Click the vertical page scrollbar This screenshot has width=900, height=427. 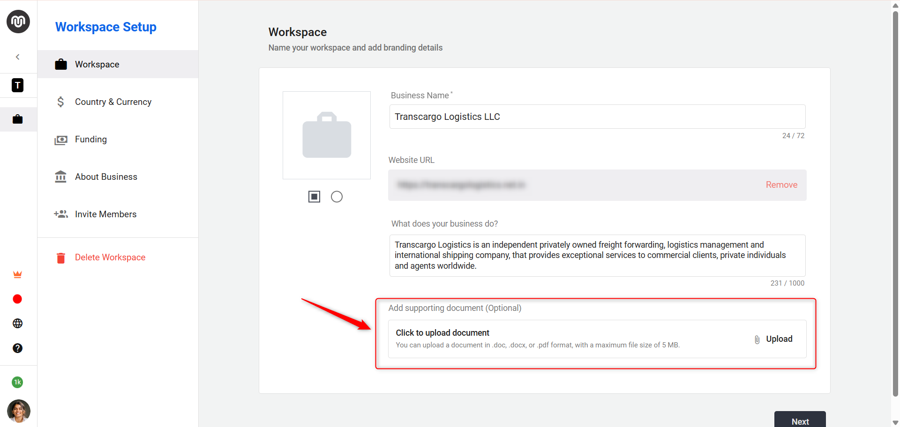(895, 203)
